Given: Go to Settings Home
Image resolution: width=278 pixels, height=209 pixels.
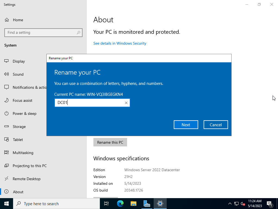Looking at the screenshot, I should click(18, 20).
